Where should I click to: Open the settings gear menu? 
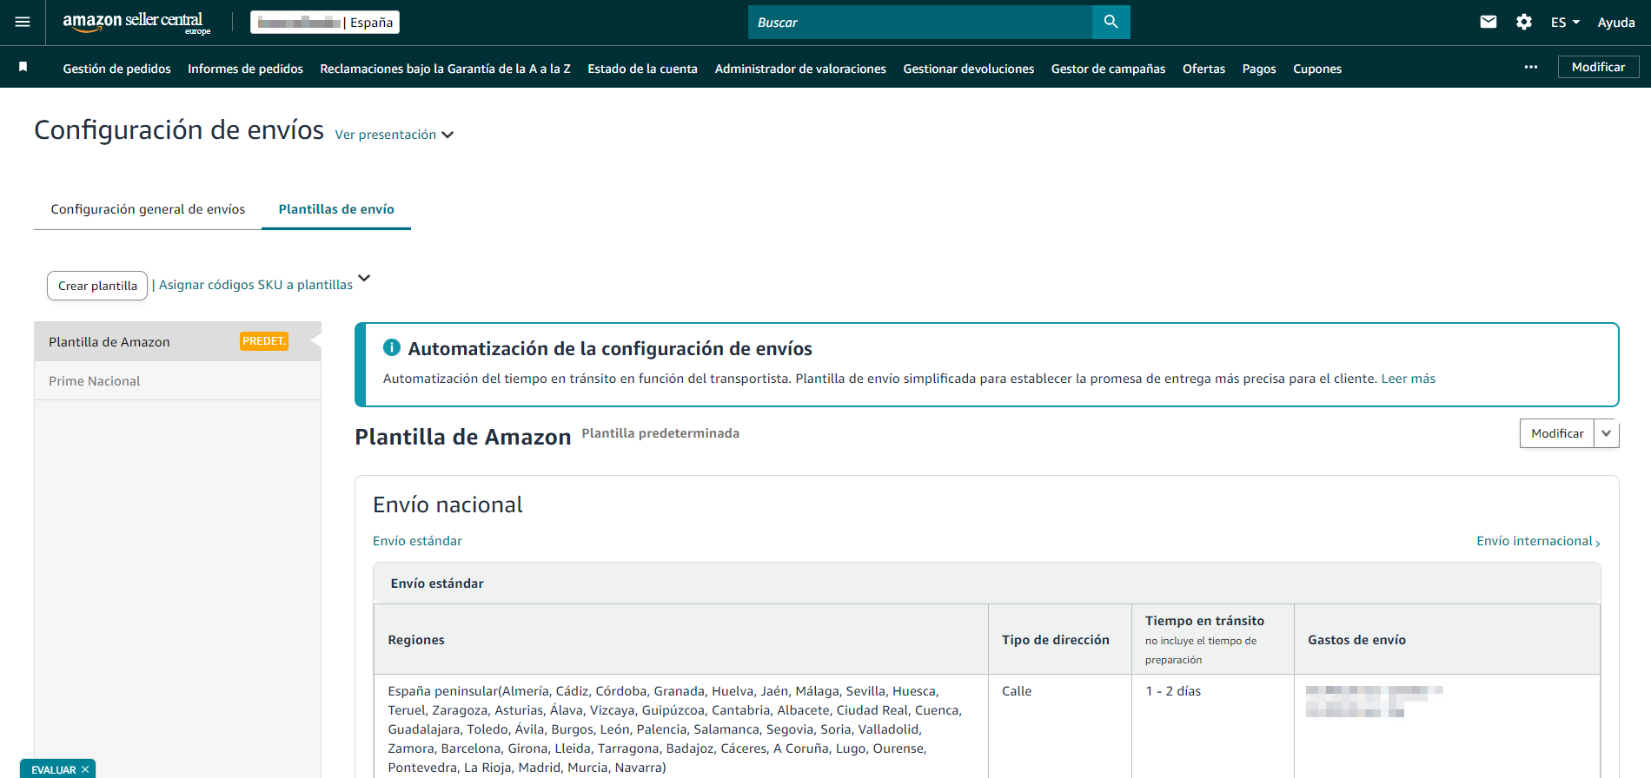pos(1524,23)
